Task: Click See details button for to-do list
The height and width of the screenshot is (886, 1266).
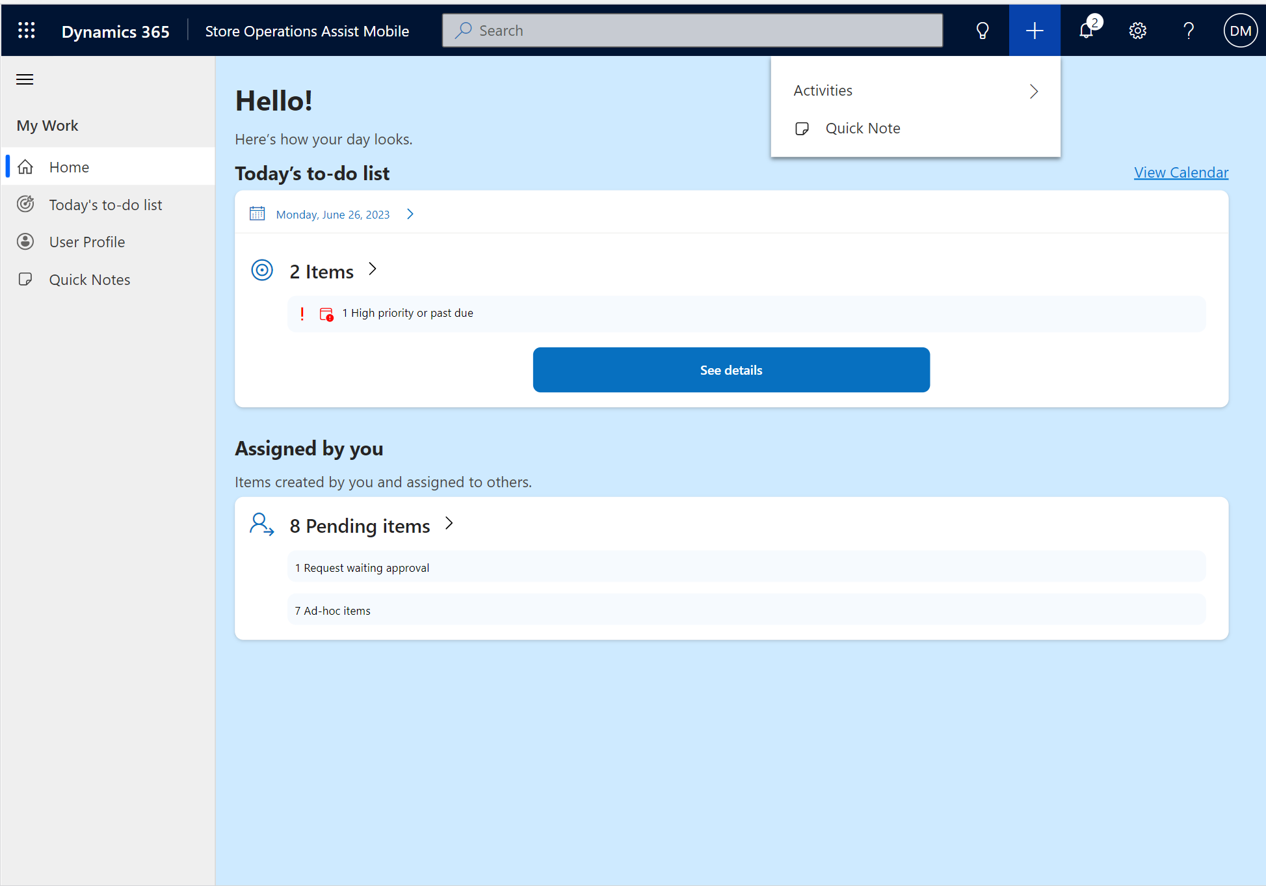Action: (731, 369)
